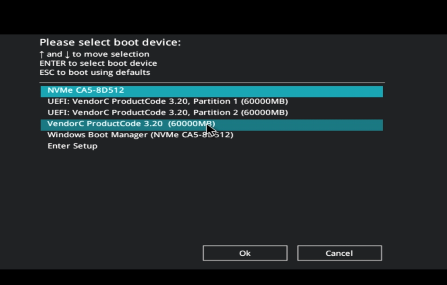The image size is (447, 285).
Task: Select non-UEFI VendorC ProductCode 3.20 entry
Action: [212, 125]
